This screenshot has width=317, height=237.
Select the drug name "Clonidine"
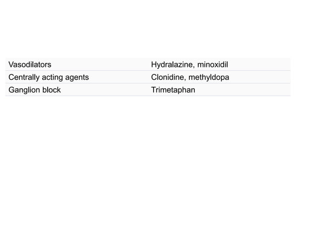(x=167, y=77)
